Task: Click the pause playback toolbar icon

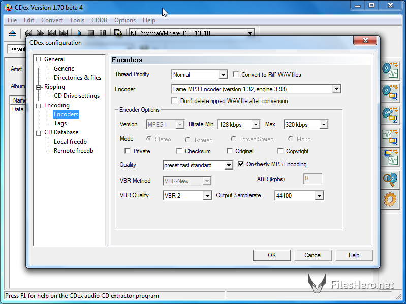Action: click(x=103, y=33)
